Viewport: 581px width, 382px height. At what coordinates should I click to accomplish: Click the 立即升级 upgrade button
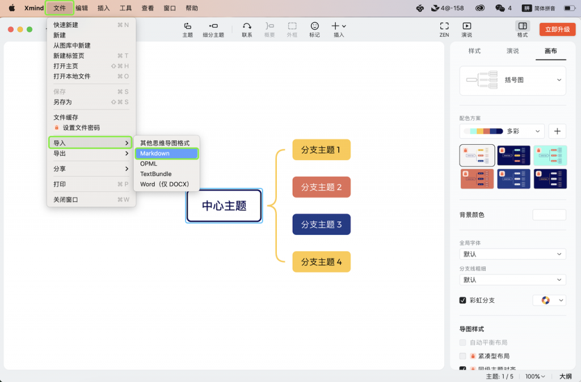[x=557, y=29]
